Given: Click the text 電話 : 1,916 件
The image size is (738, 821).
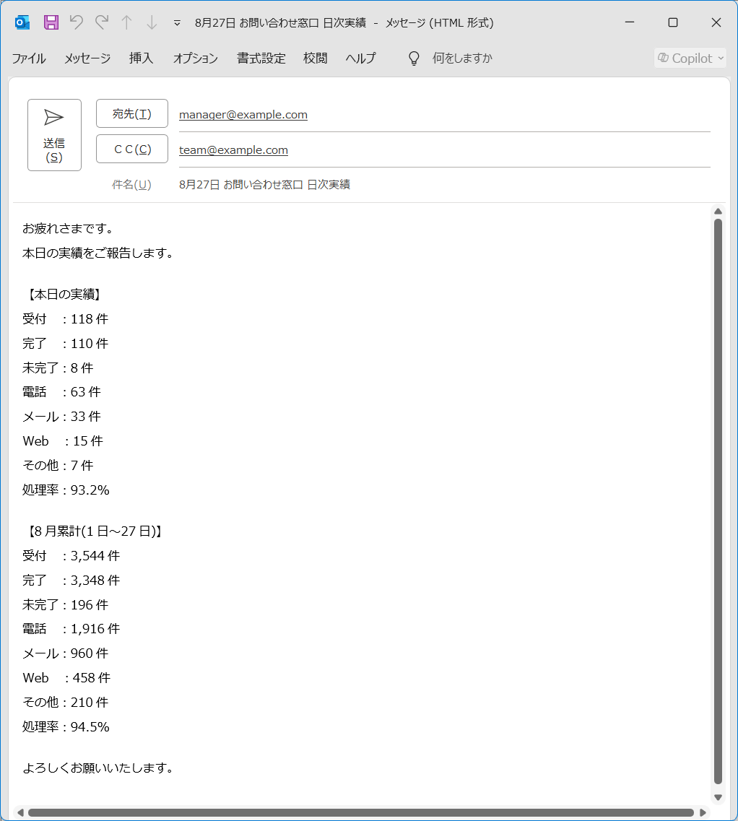Looking at the screenshot, I should [71, 629].
